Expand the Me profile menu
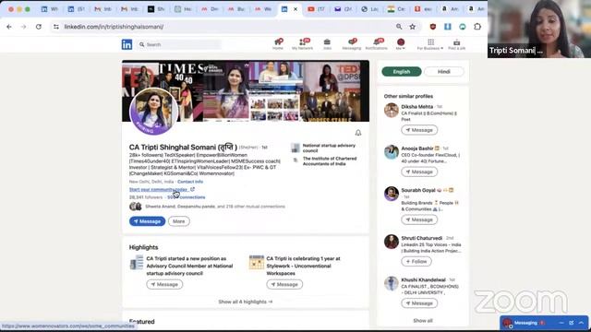Screen dimensions: 591x332 401,43
